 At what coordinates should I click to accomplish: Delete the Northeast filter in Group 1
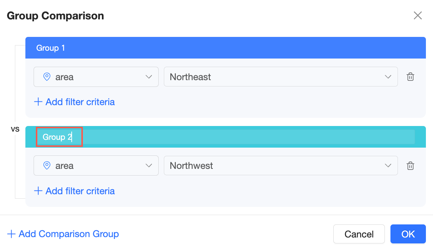(x=410, y=77)
